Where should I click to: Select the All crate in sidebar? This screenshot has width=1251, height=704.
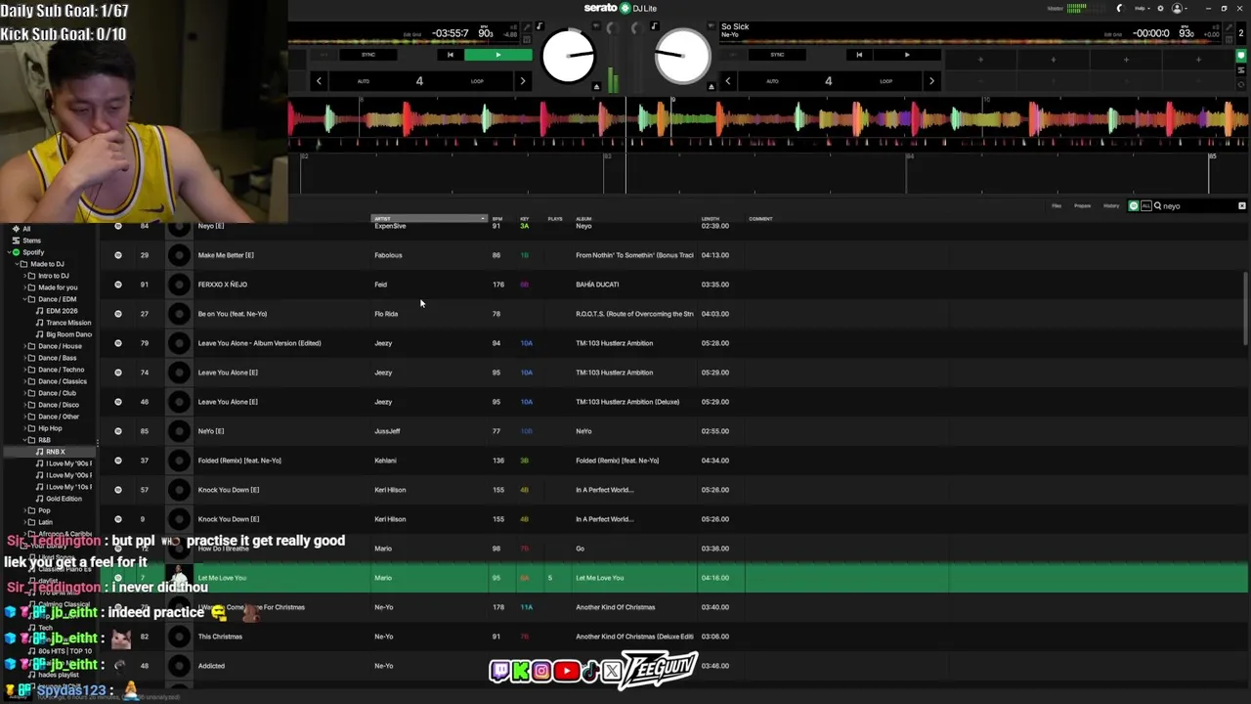pos(26,229)
